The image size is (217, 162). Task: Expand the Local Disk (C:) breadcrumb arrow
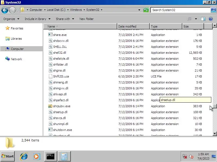click(68, 10)
